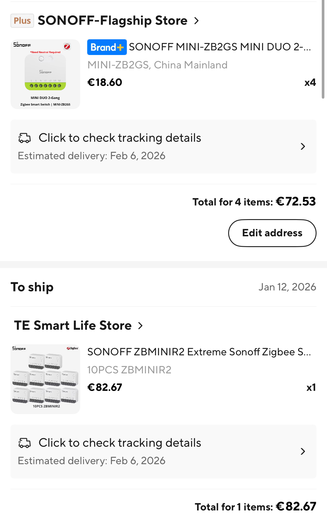The height and width of the screenshot is (518, 327).
Task: Open SONOFF ZBMINIR2 Extreme product title
Action: pos(199,352)
